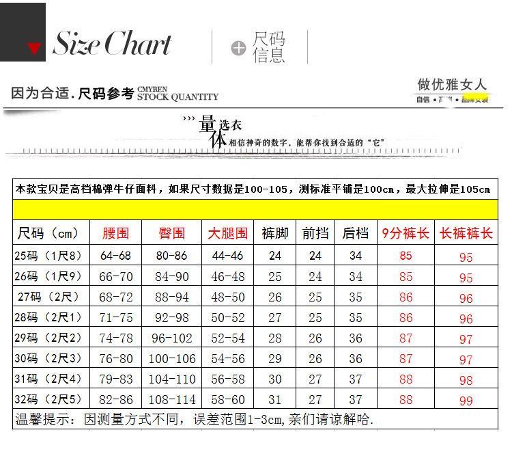Click hip value 100-106

tap(172, 359)
